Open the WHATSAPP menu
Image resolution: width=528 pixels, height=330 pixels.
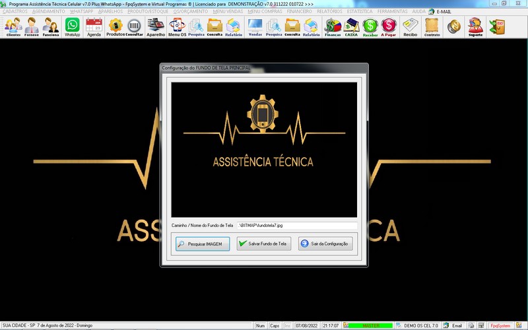pyautogui.click(x=81, y=11)
